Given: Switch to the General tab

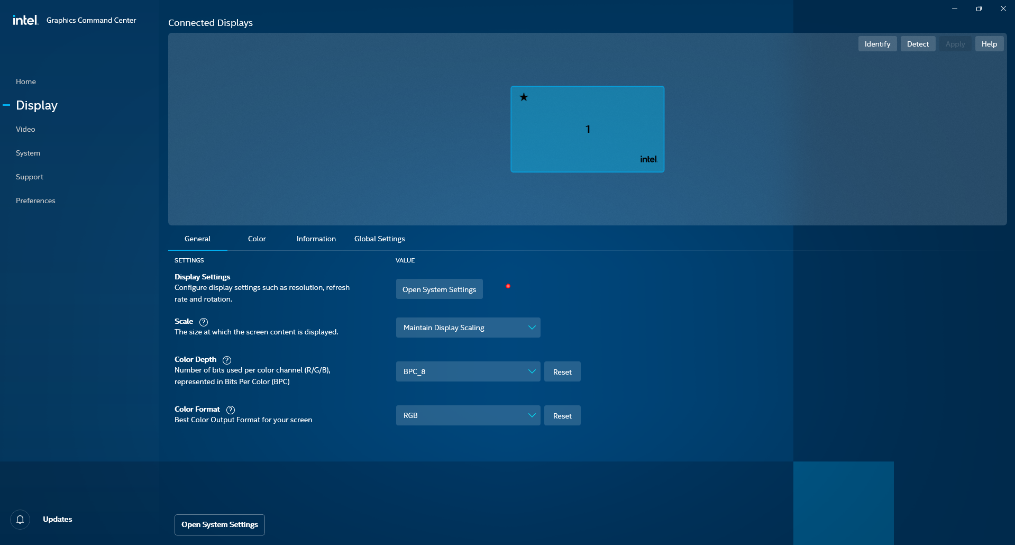Looking at the screenshot, I should [197, 239].
